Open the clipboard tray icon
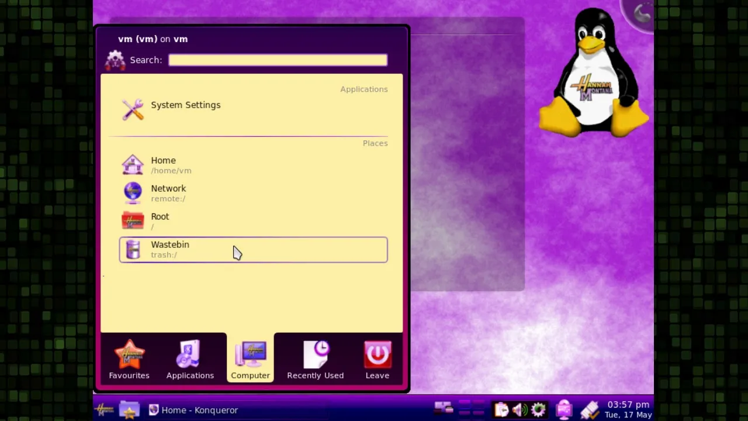The image size is (748, 421). pyautogui.click(x=501, y=410)
